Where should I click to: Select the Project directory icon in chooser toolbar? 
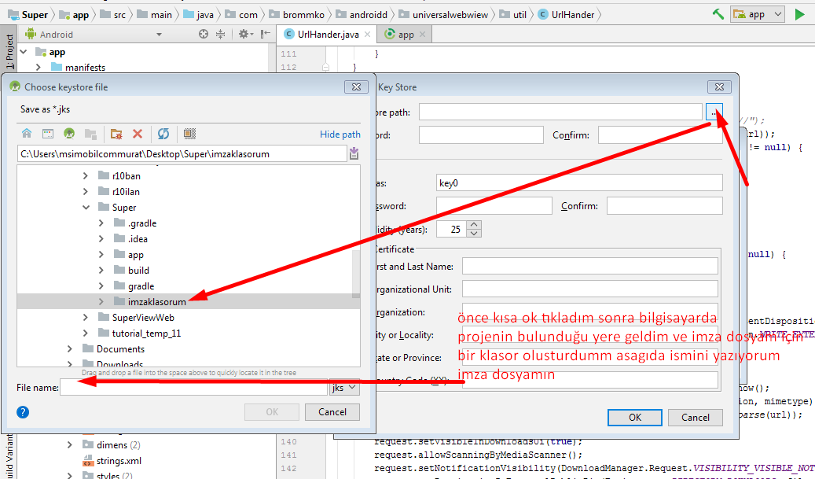coord(69,134)
